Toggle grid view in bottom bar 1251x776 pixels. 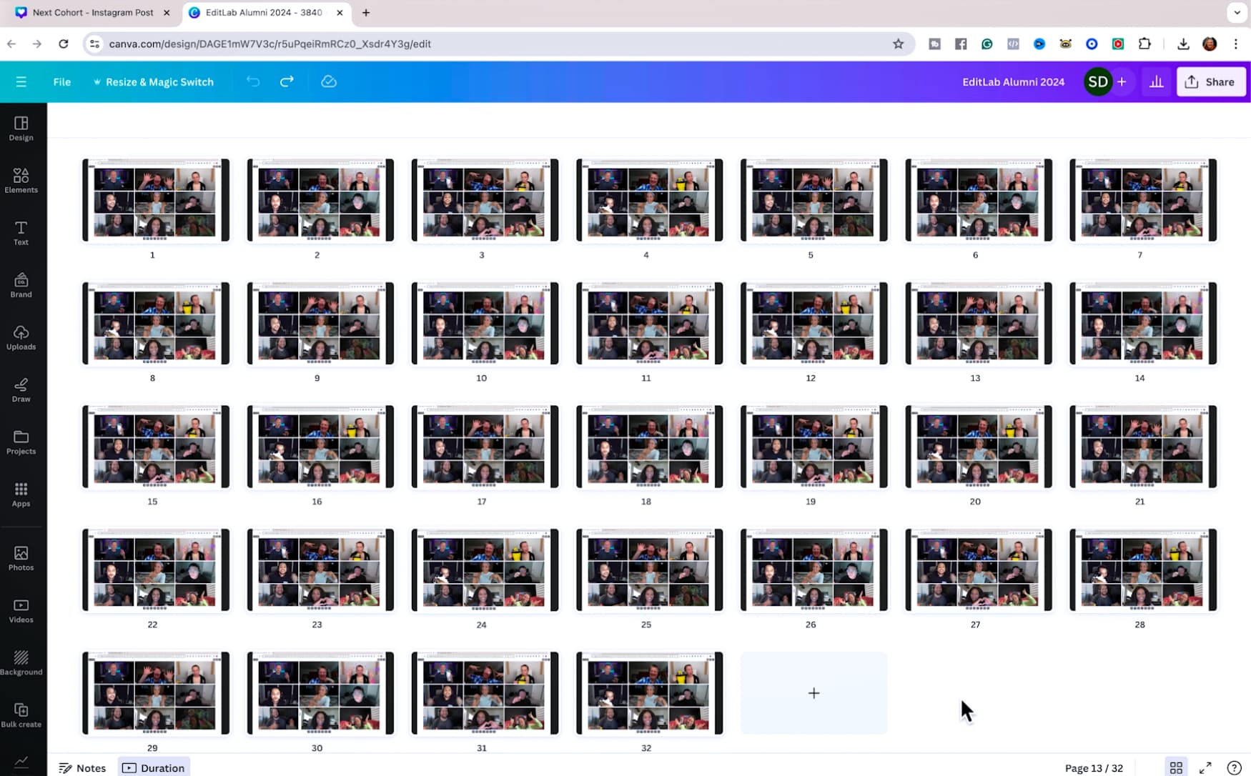point(1176,767)
